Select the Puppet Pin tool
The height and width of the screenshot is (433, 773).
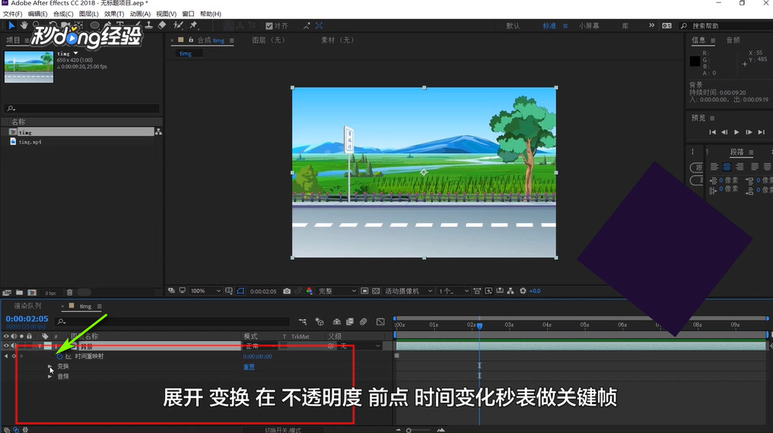tap(194, 25)
